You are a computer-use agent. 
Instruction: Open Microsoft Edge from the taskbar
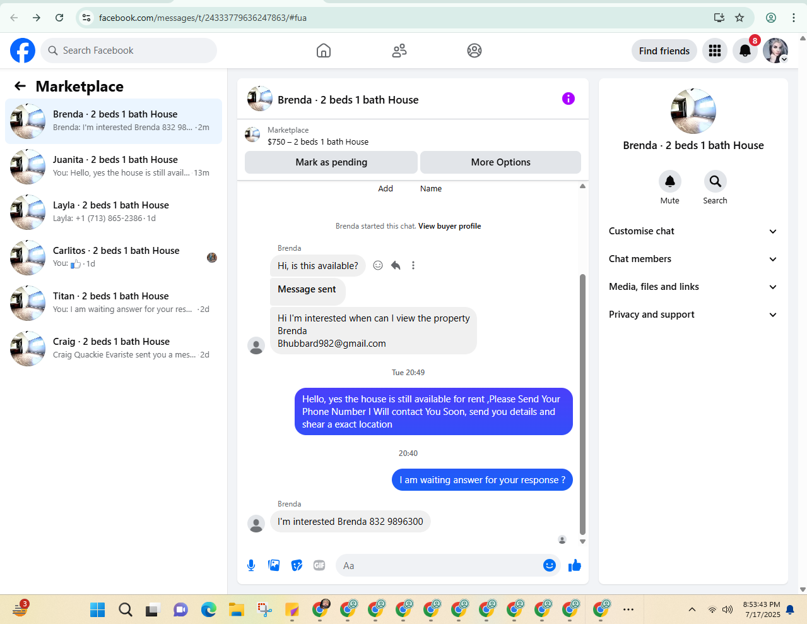coord(209,609)
